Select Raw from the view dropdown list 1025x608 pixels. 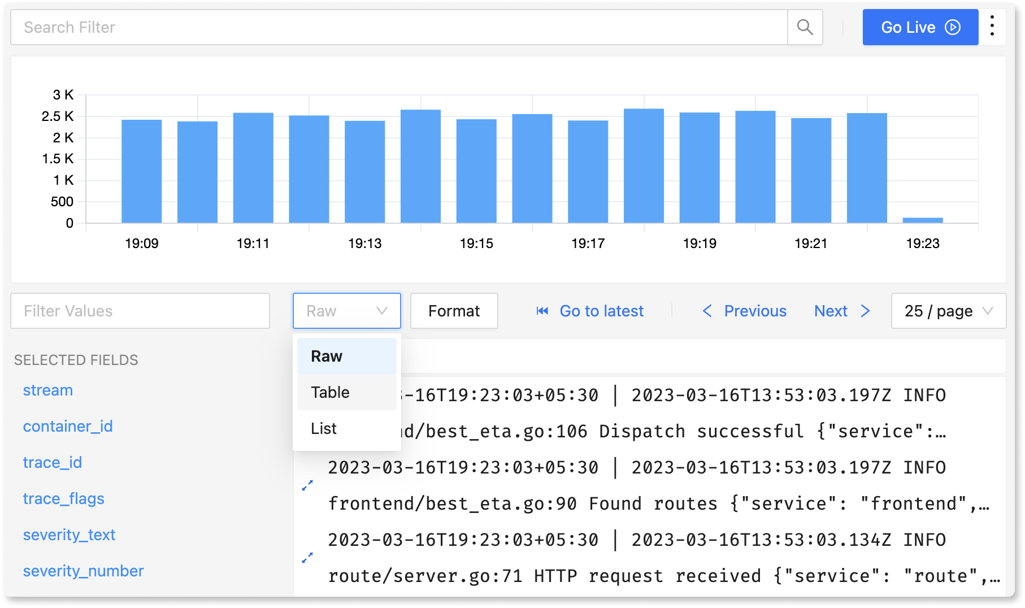[x=346, y=356]
